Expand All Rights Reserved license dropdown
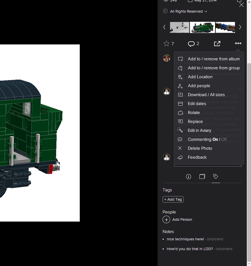The height and width of the screenshot is (266, 251). point(189,11)
